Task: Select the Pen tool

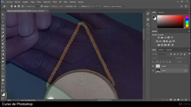Action: (3, 65)
